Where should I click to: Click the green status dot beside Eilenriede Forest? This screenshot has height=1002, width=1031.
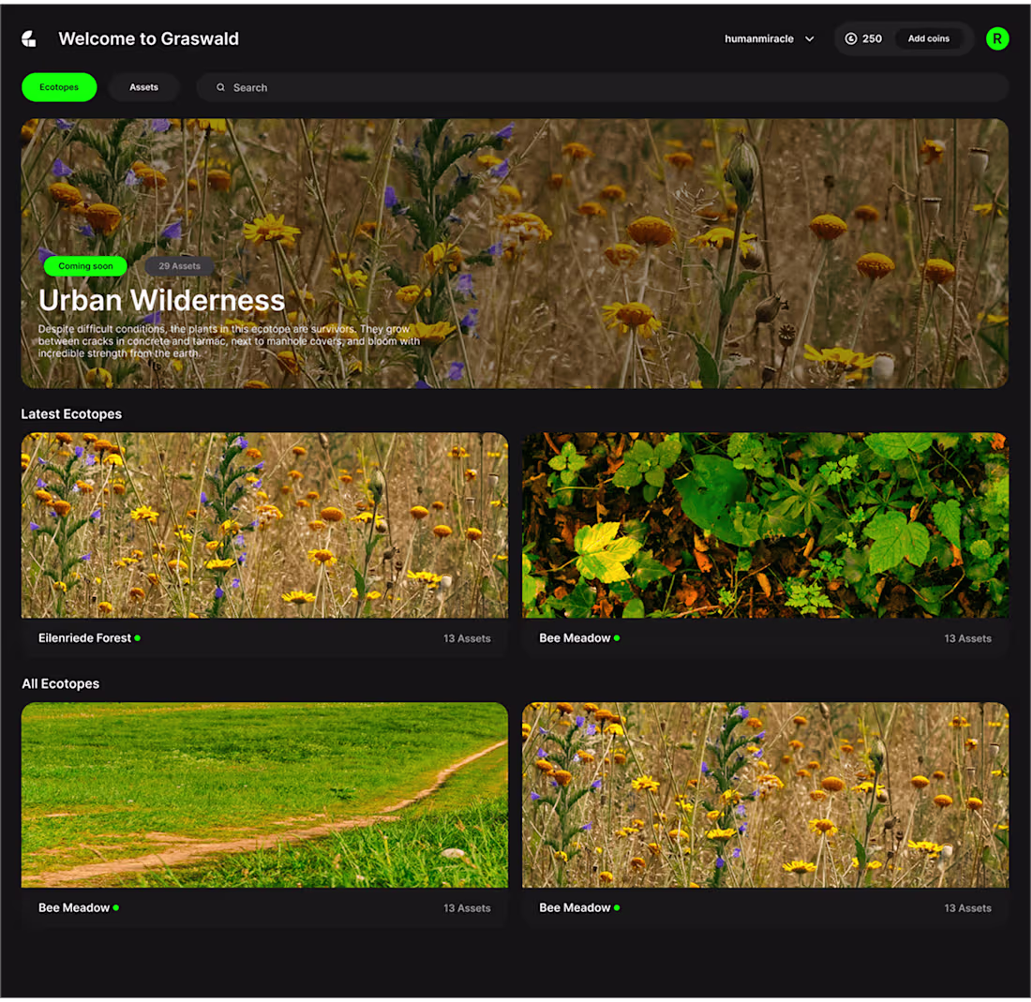(x=139, y=637)
